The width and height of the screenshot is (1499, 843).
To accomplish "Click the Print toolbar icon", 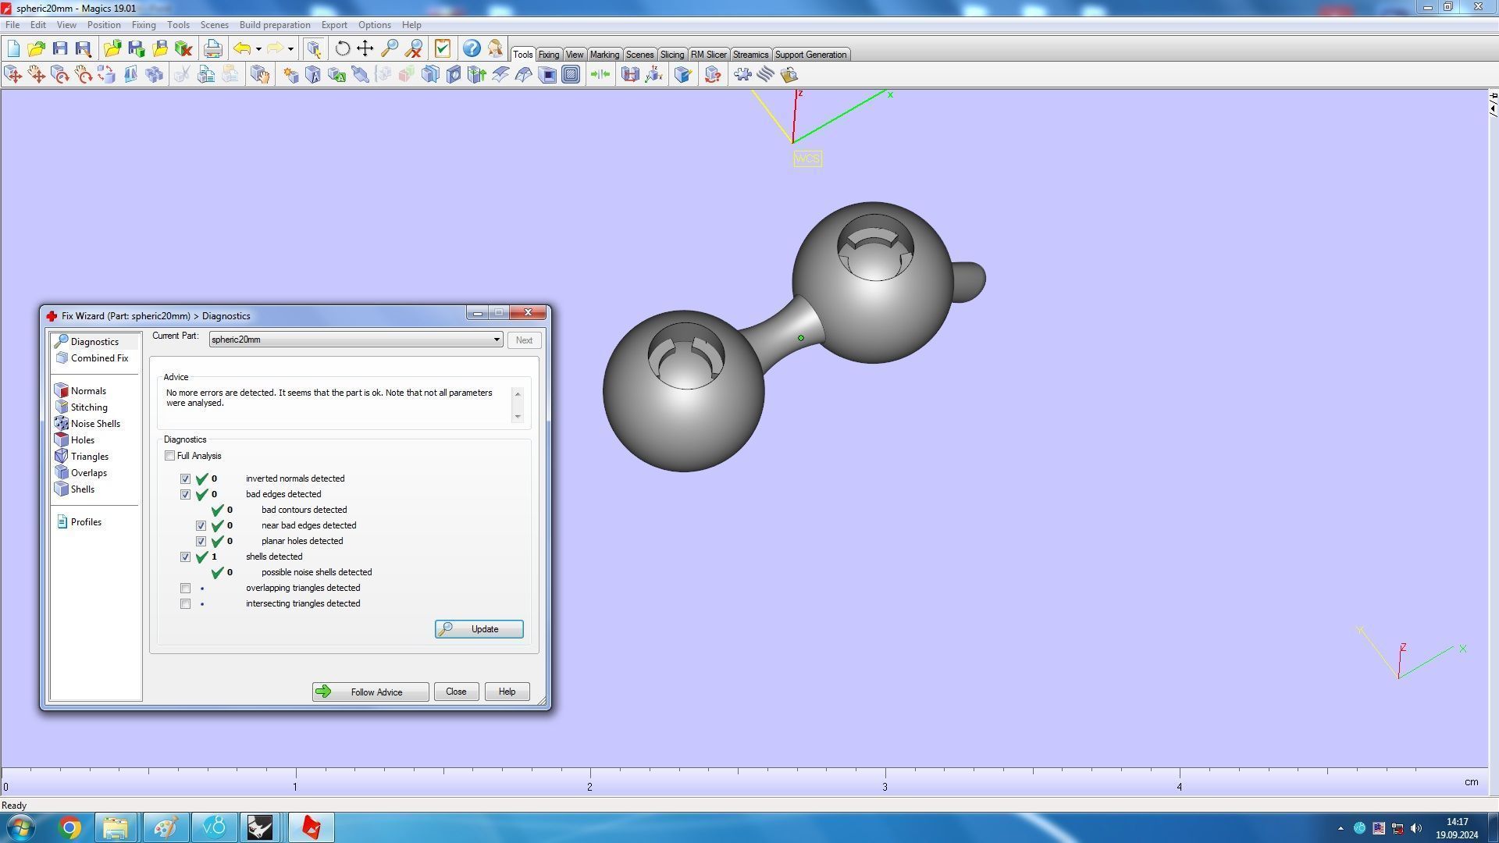I will click(212, 49).
